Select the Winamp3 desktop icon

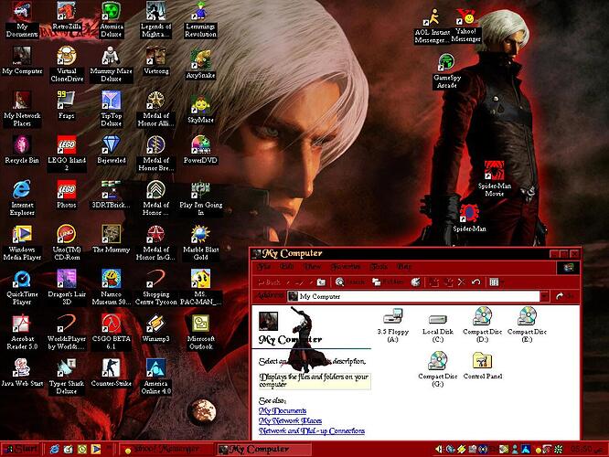click(156, 328)
